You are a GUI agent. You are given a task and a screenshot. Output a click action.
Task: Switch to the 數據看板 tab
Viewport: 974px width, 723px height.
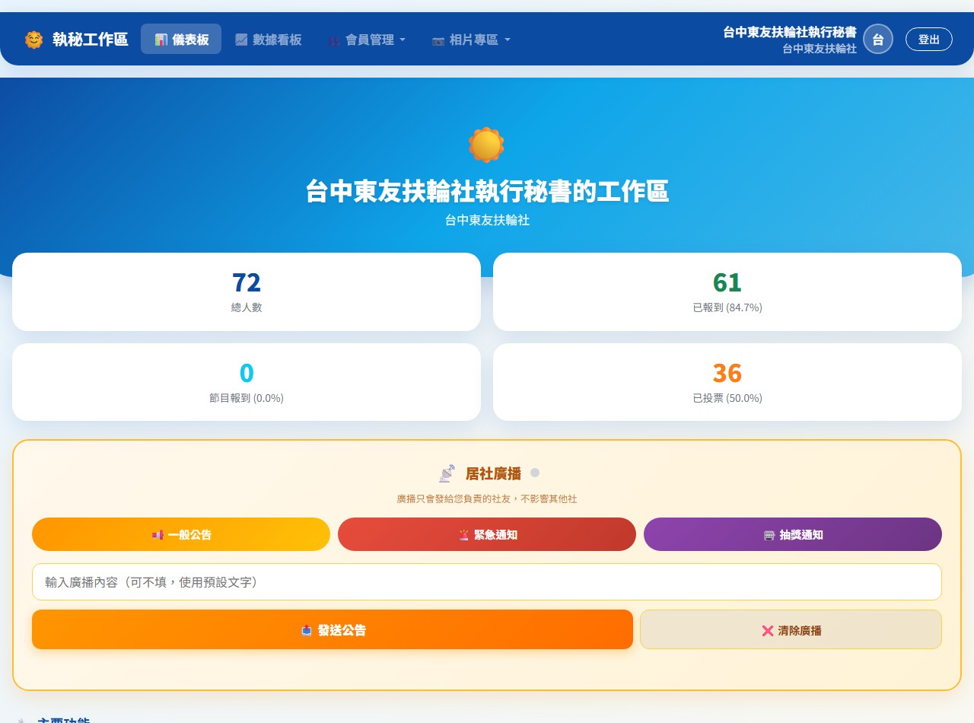pos(269,40)
